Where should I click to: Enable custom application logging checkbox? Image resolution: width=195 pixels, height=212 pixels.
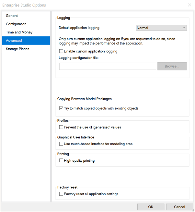click(x=61, y=51)
